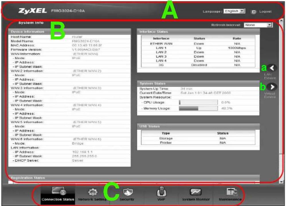
Task: Click the subnet mask 255.255.255.0
Action: [85, 156]
